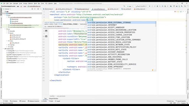Open gradle.properties in Gradle Scripts
This screenshot has width=189, height=106.
(12, 59)
